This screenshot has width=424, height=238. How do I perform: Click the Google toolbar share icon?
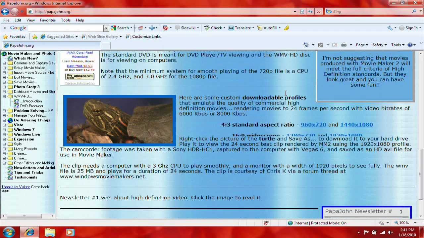click(140, 28)
